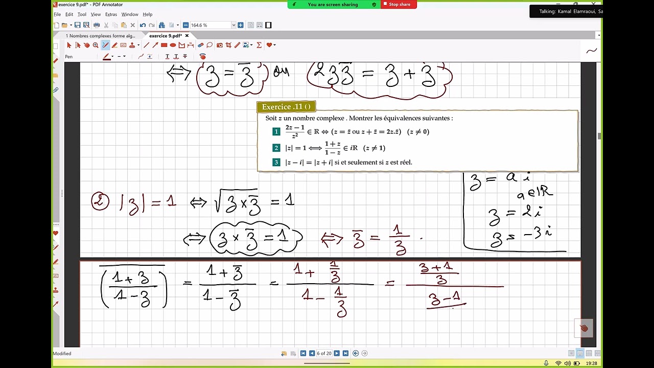Zoom out with minus button
Image resolution: width=654 pixels, height=368 pixels.
click(185, 25)
